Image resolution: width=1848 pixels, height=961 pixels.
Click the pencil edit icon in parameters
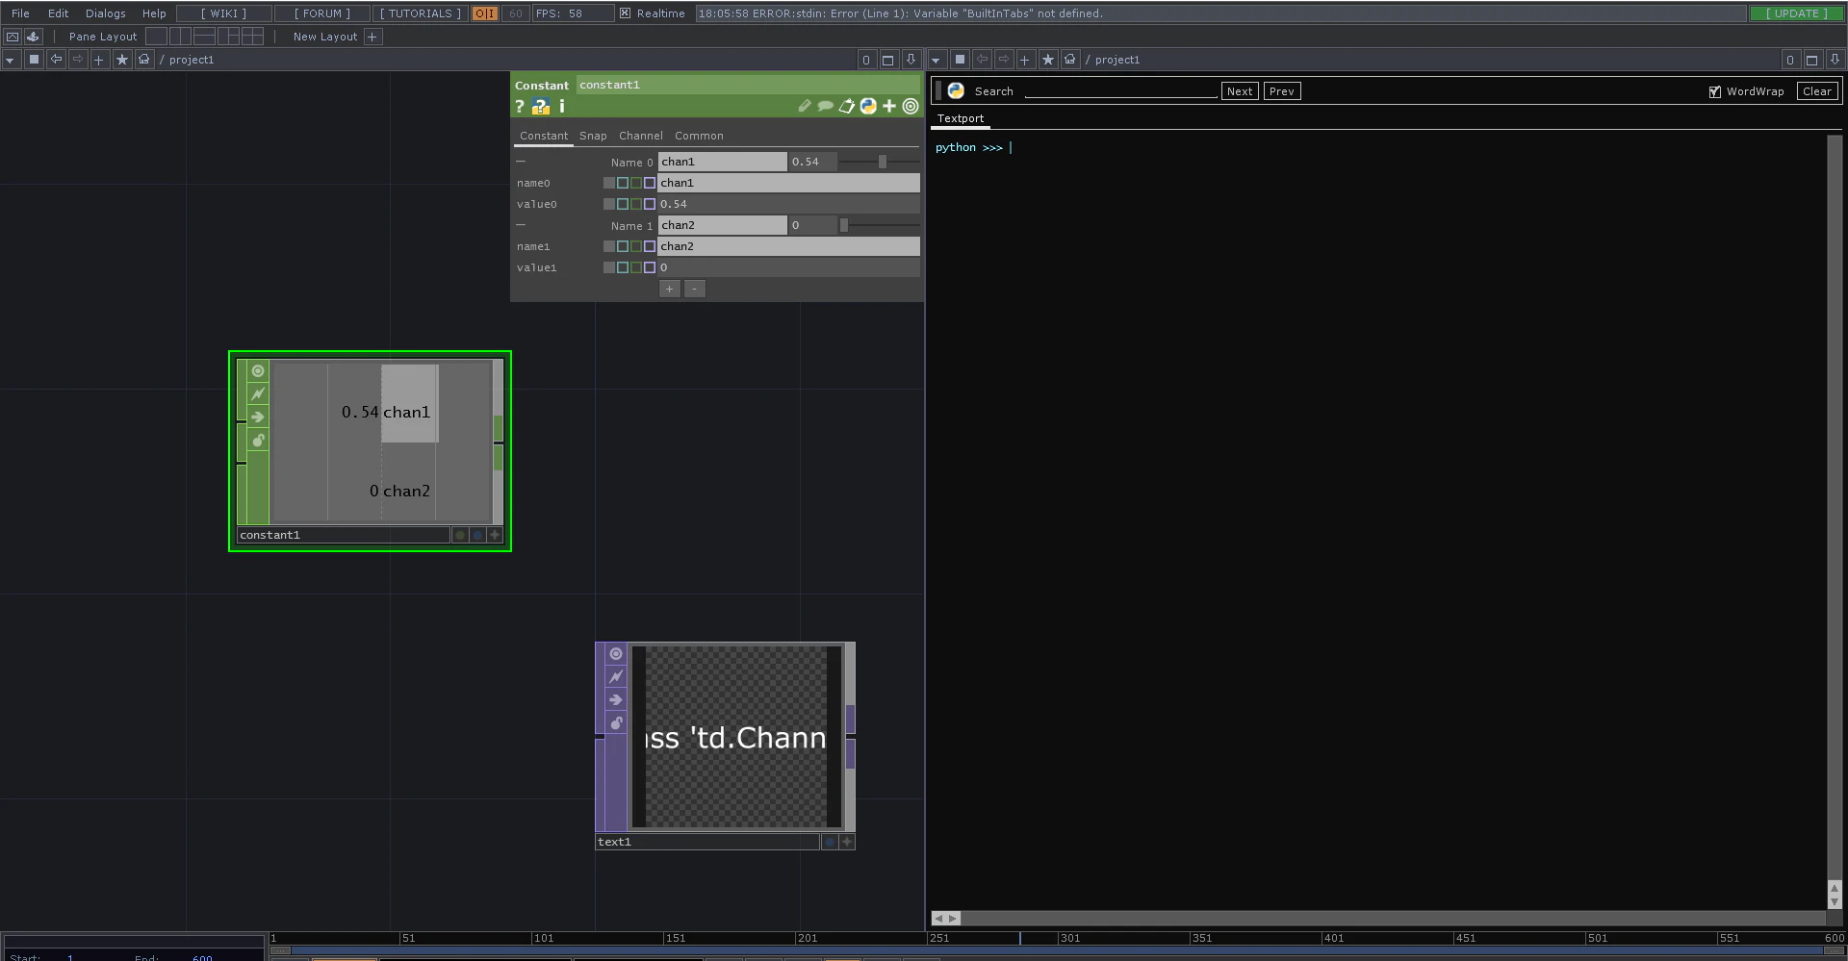coord(805,106)
